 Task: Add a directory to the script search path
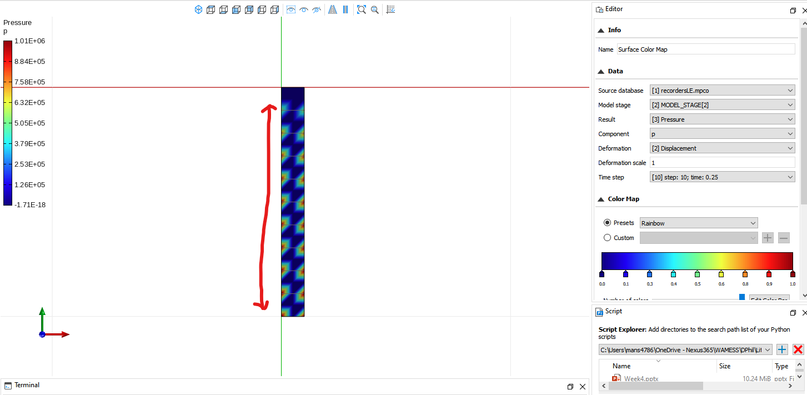(x=782, y=349)
